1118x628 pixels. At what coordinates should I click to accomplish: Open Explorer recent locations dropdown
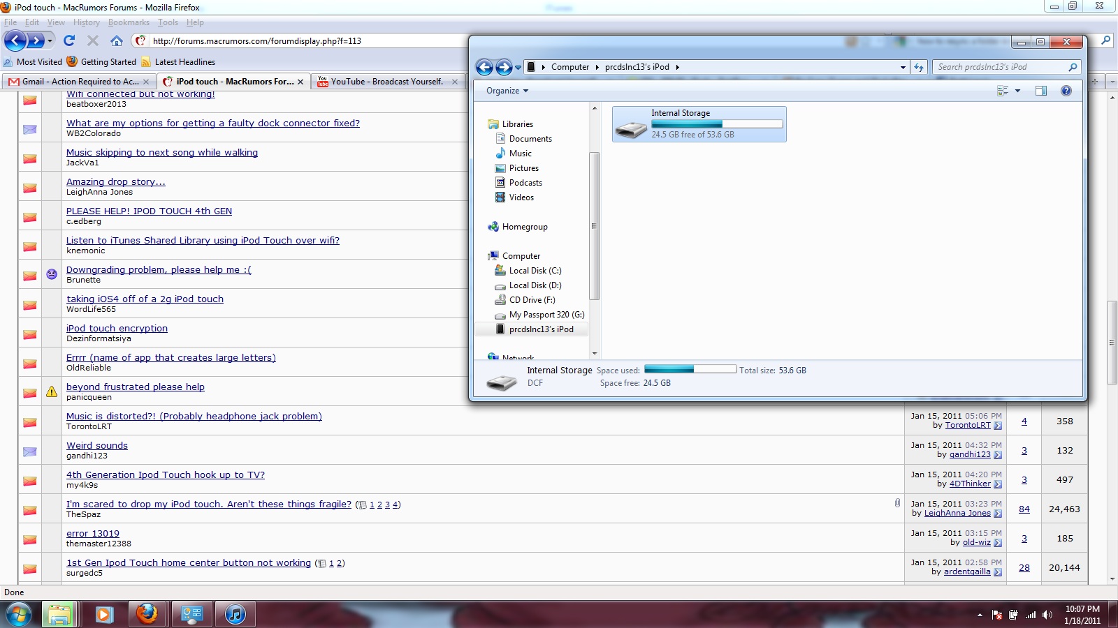click(x=518, y=68)
